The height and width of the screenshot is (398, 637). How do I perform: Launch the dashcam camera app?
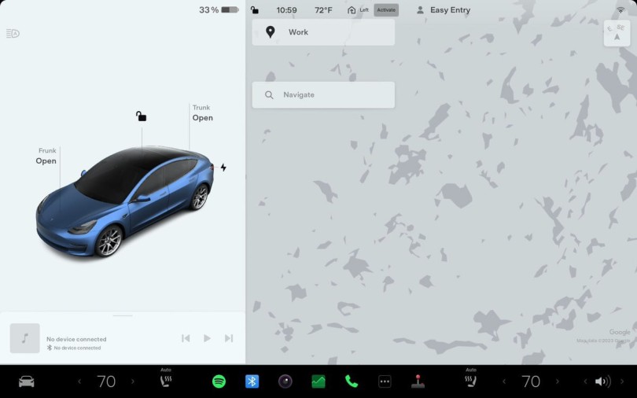pyautogui.click(x=285, y=381)
